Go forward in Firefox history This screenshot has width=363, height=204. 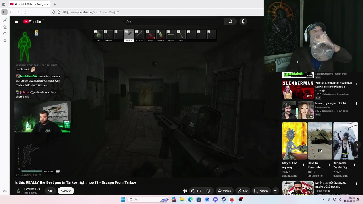(x=18, y=12)
